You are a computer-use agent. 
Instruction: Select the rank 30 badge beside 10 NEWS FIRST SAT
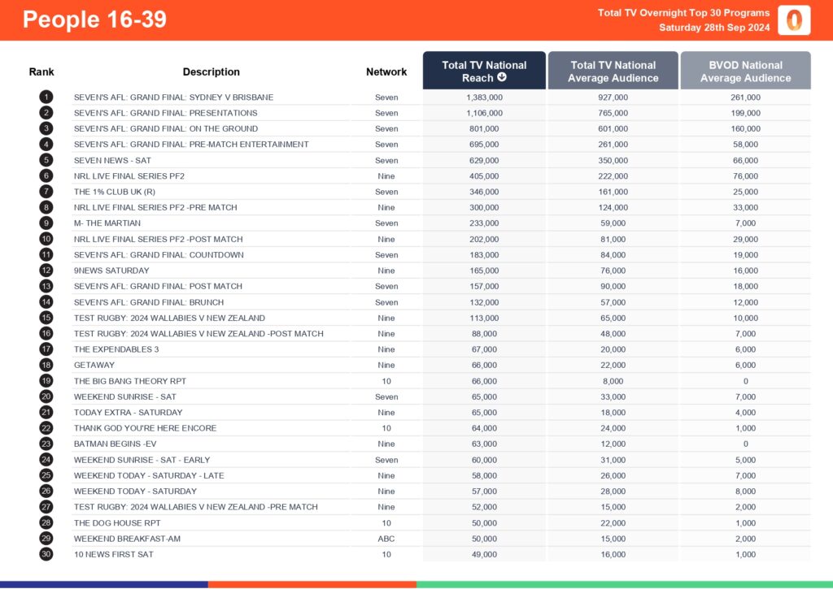tap(46, 554)
